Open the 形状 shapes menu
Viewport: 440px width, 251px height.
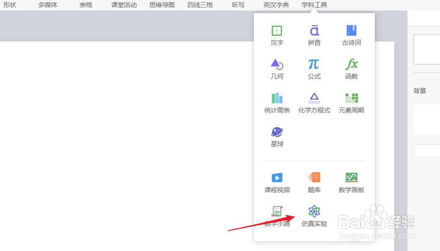pos(10,5)
